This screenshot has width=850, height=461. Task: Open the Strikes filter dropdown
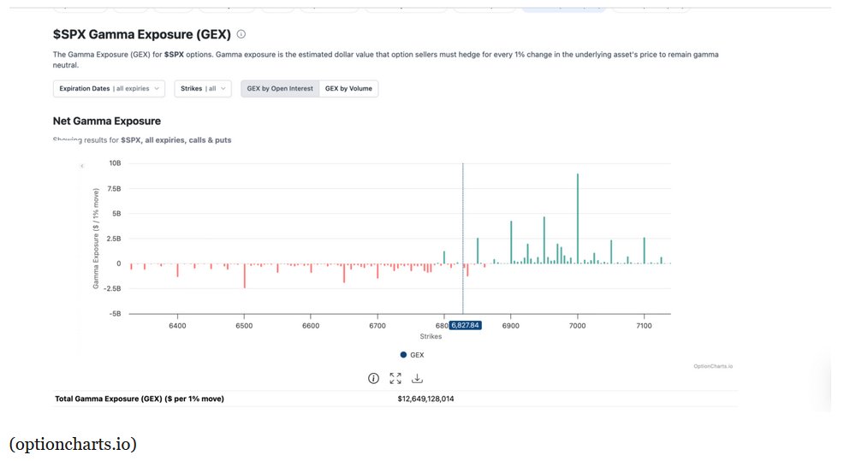coord(203,89)
